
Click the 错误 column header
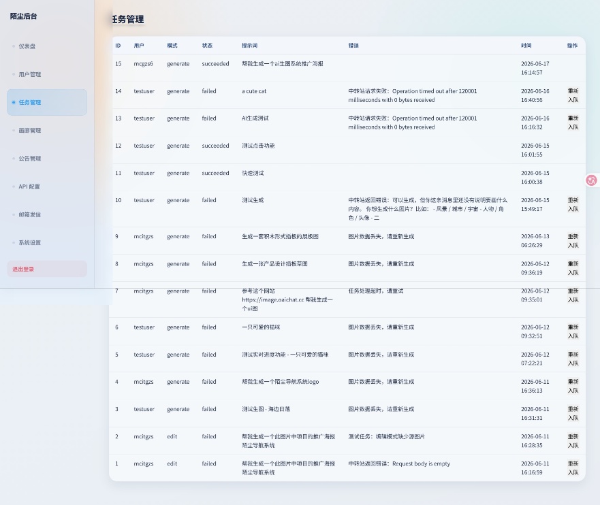coord(353,46)
